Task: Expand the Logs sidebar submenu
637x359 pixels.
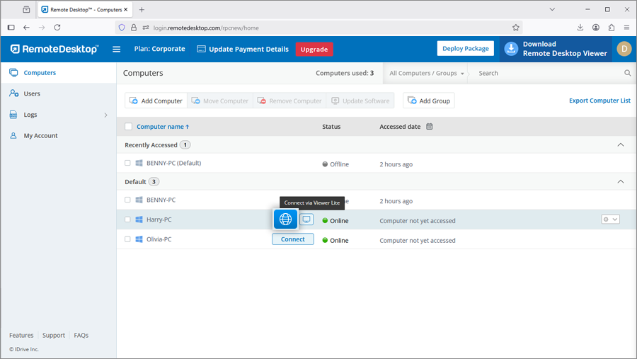Action: click(x=106, y=115)
